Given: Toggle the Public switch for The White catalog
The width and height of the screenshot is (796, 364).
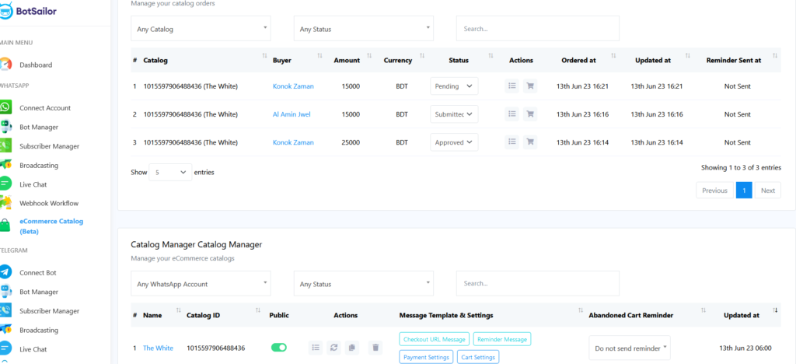Looking at the screenshot, I should (x=278, y=348).
